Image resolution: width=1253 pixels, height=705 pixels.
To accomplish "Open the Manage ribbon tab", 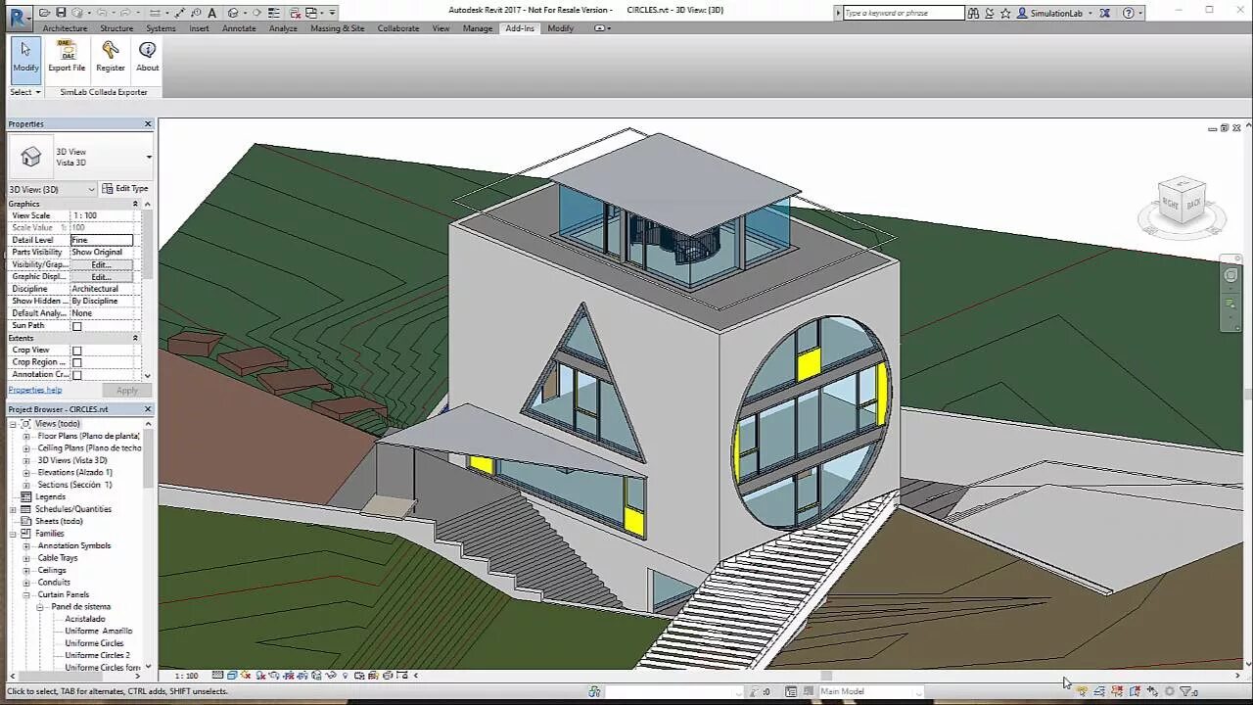I will 478,28.
